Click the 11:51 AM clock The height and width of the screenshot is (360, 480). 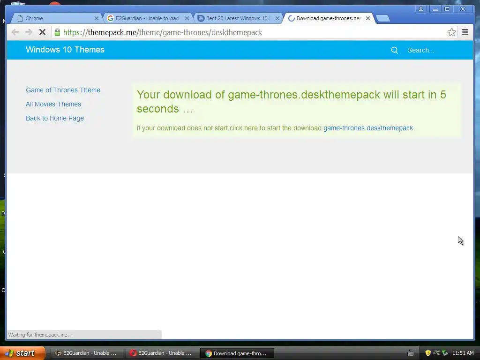(463, 353)
